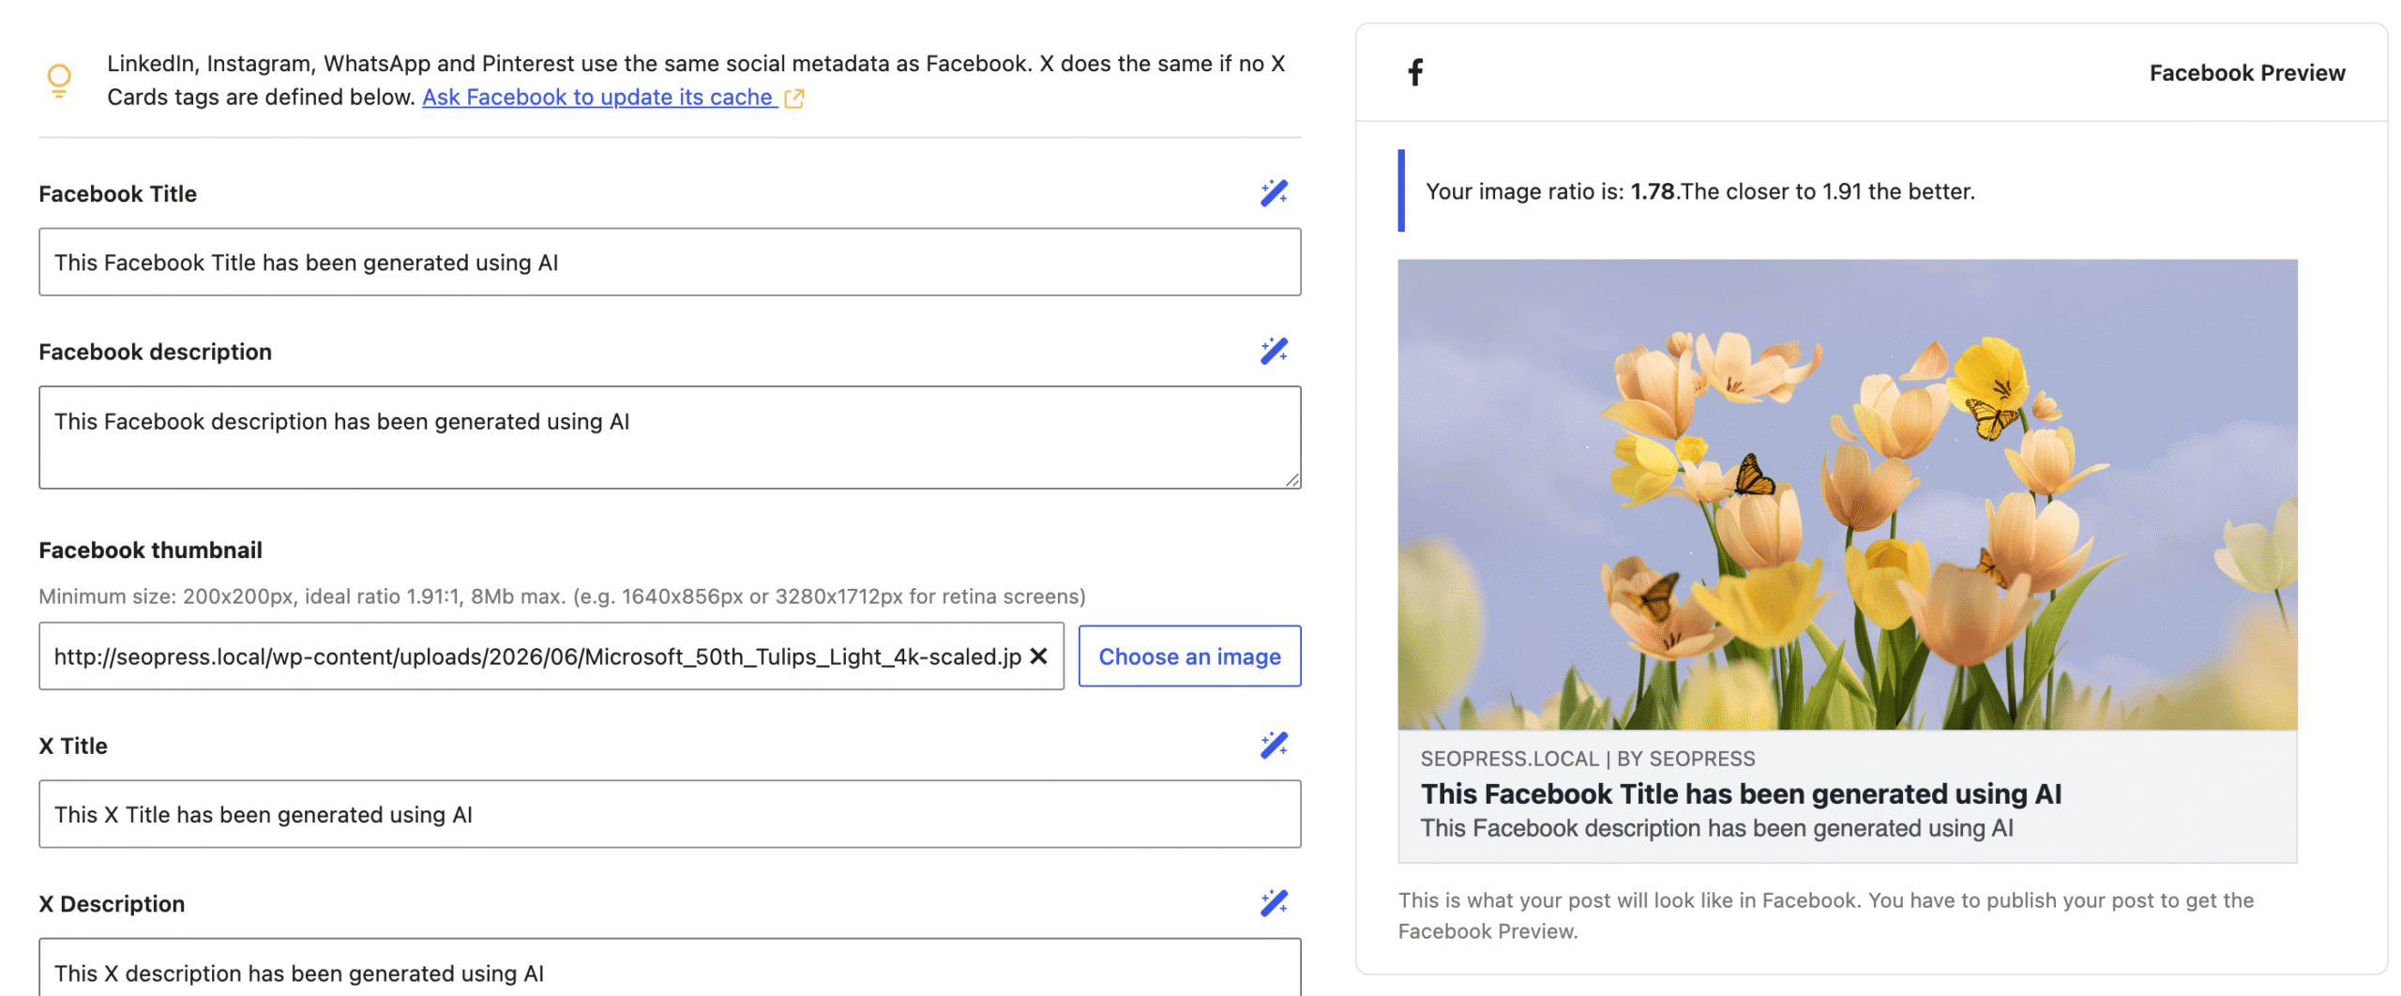This screenshot has width=2401, height=996.
Task: Click the bold preview title 'This Facebook Title has been generated using AI'
Action: coord(1741,794)
